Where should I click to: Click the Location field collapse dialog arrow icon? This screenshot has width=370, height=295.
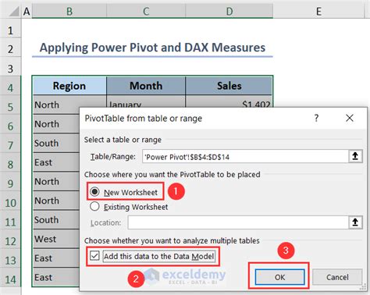pos(355,222)
